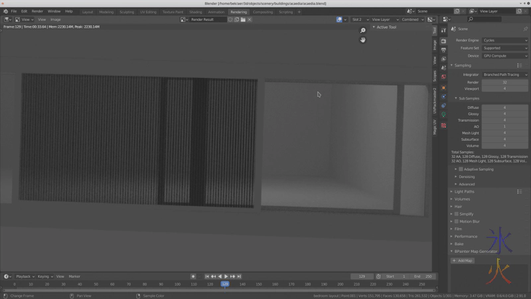
Task: Open the Integrator dropdown showing Branched Path Tracing
Action: coord(504,74)
